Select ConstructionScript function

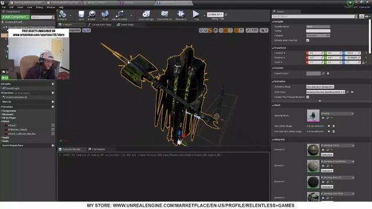16,97
